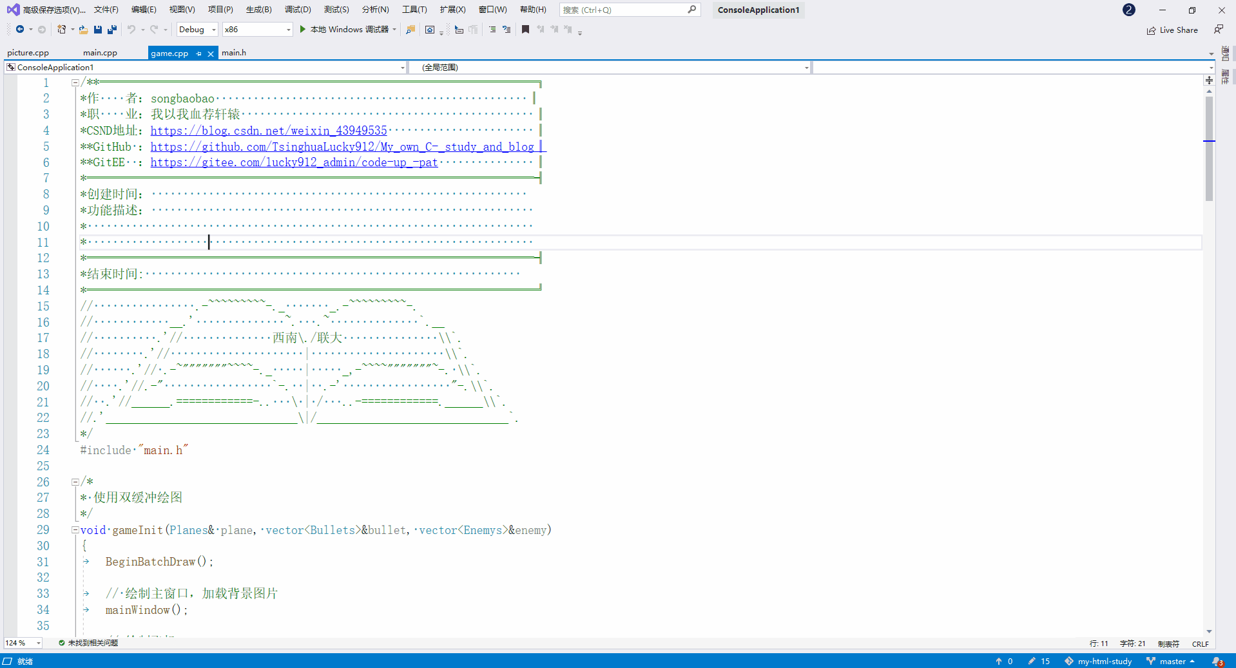
Task: Click the CRLF line ending indicator
Action: [x=1201, y=644]
